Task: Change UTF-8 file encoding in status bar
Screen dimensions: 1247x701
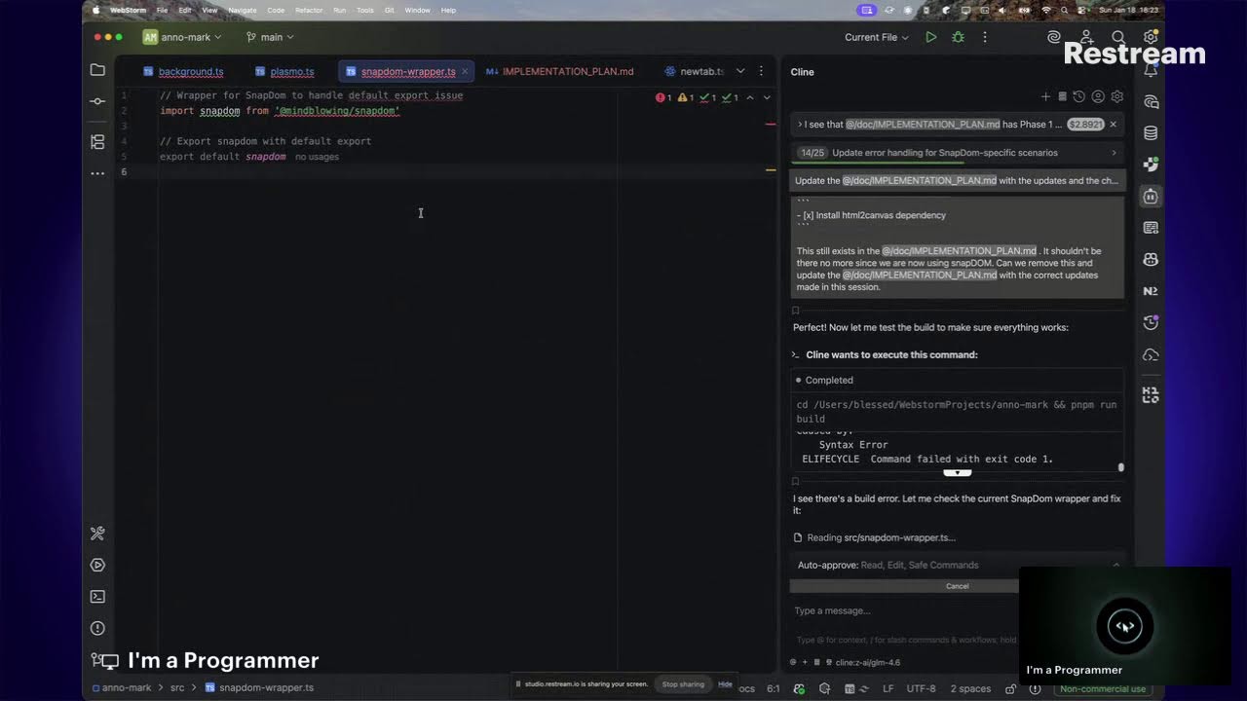Action: click(921, 688)
